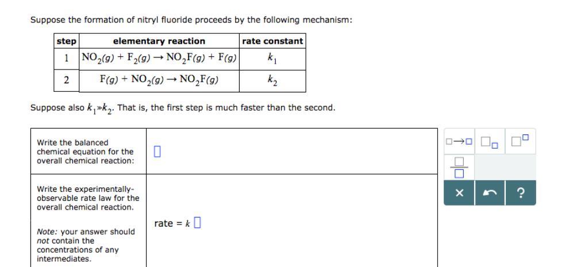The width and height of the screenshot is (577, 267).
Task: Undo the last entry
Action: coord(490,194)
